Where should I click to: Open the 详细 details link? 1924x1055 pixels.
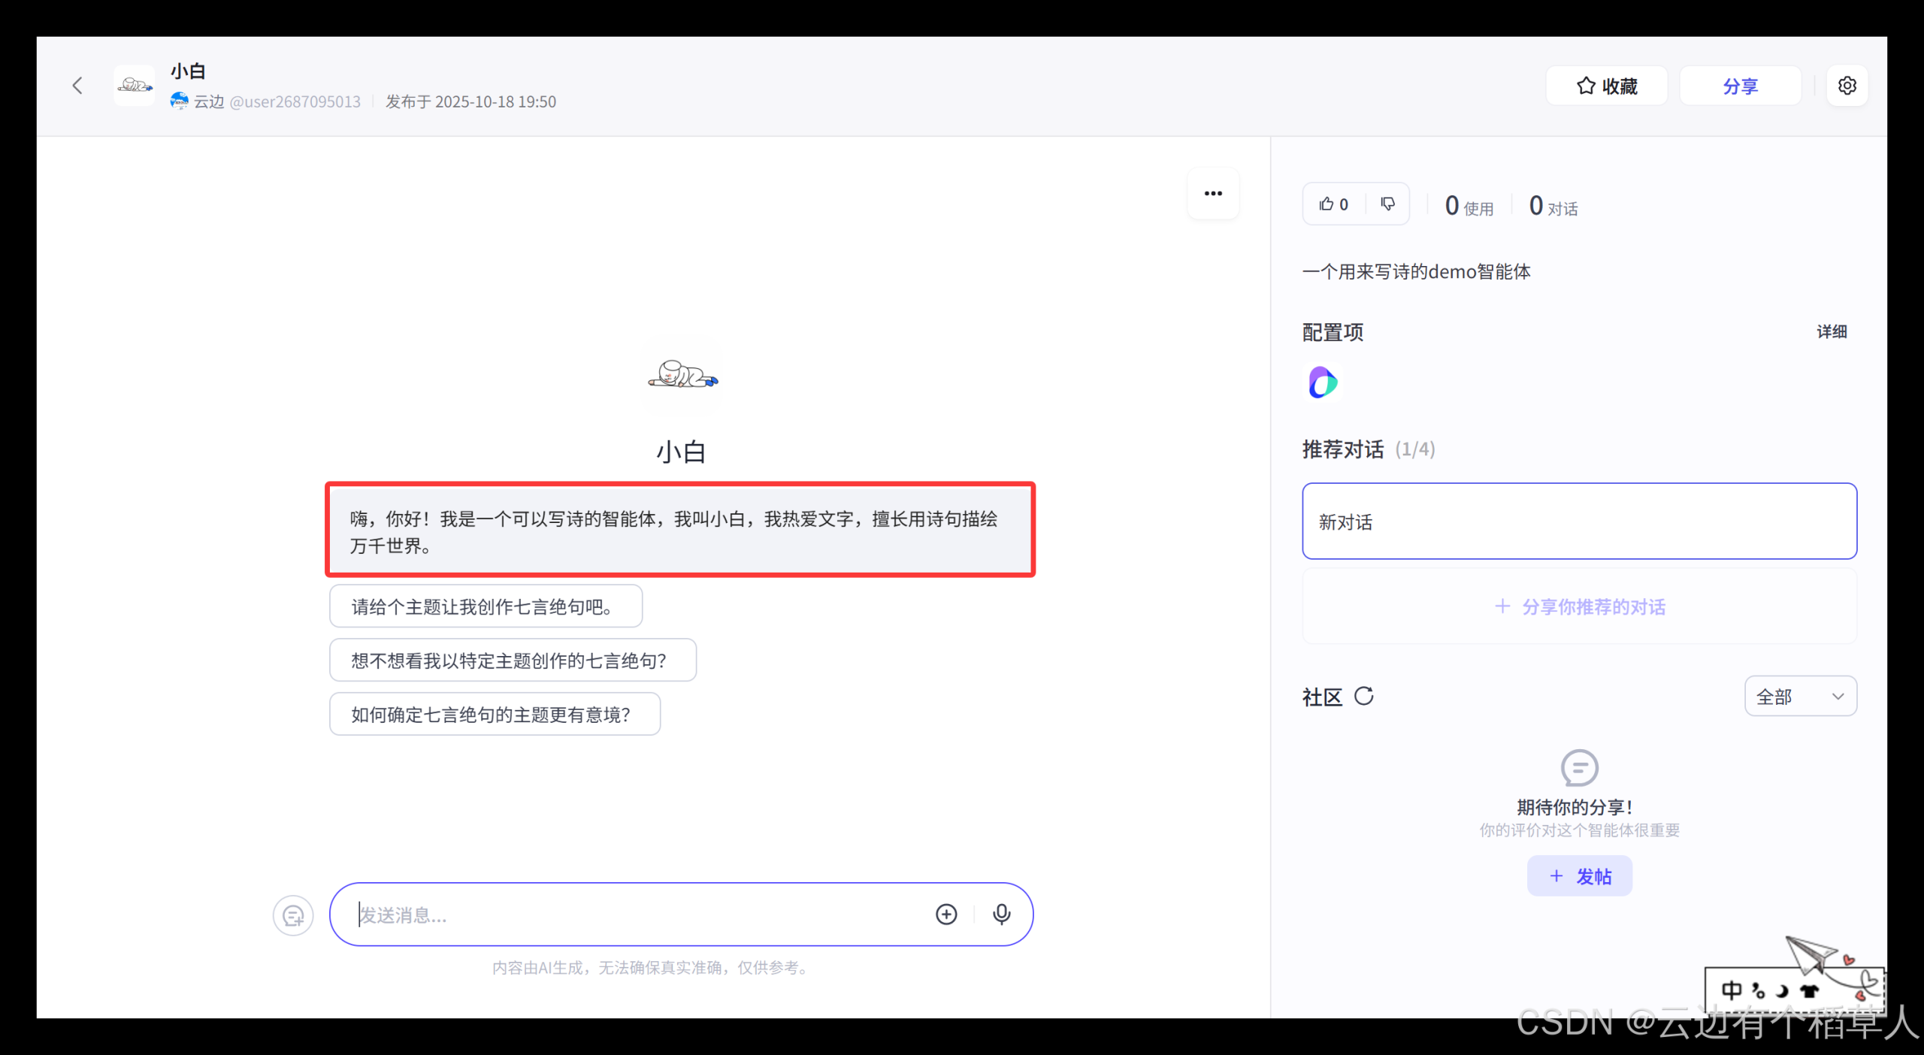tap(1832, 331)
